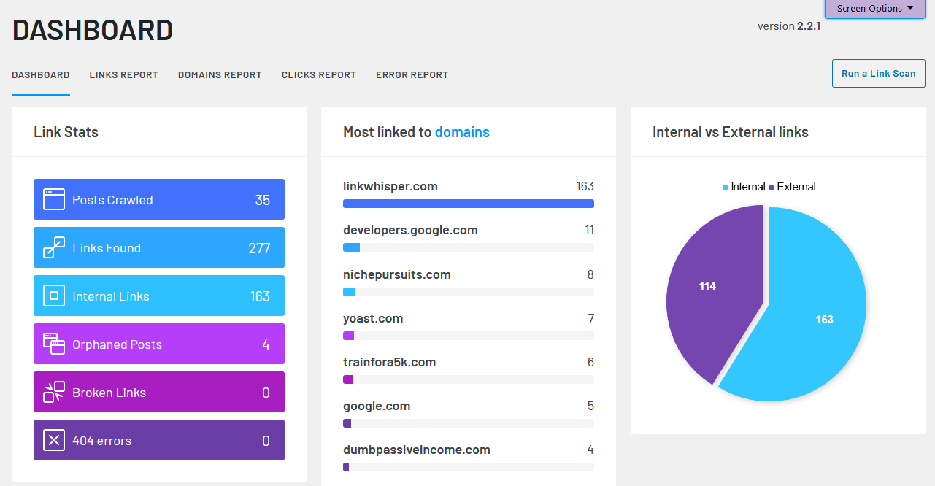Open the Domains Report tab
935x486 pixels.
pos(220,74)
